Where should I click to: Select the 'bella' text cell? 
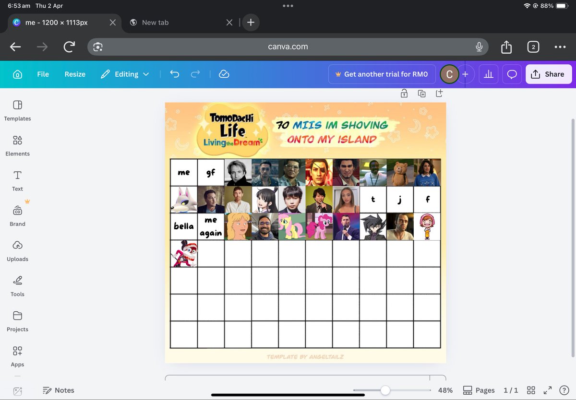click(x=184, y=226)
